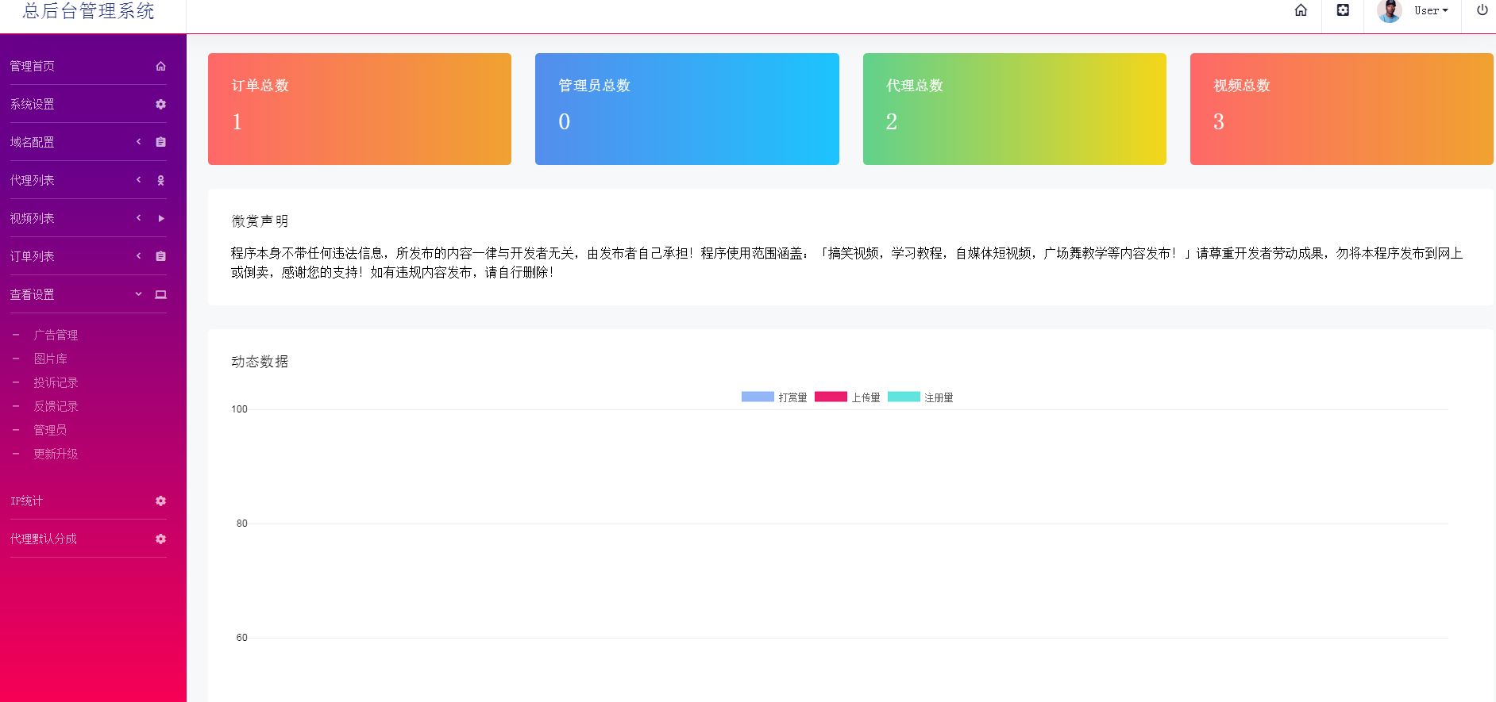
Task: Click the laptop icon beside 查看设置
Action: click(x=160, y=294)
